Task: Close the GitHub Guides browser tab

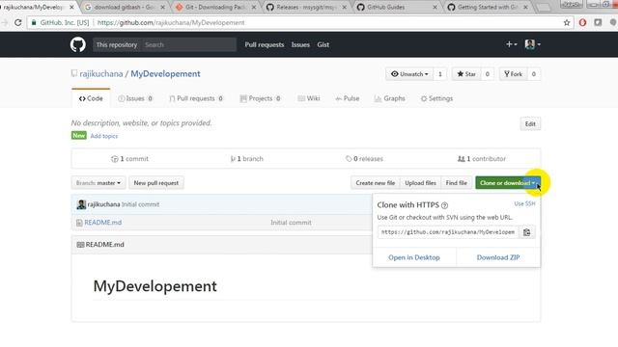Action: point(435,7)
